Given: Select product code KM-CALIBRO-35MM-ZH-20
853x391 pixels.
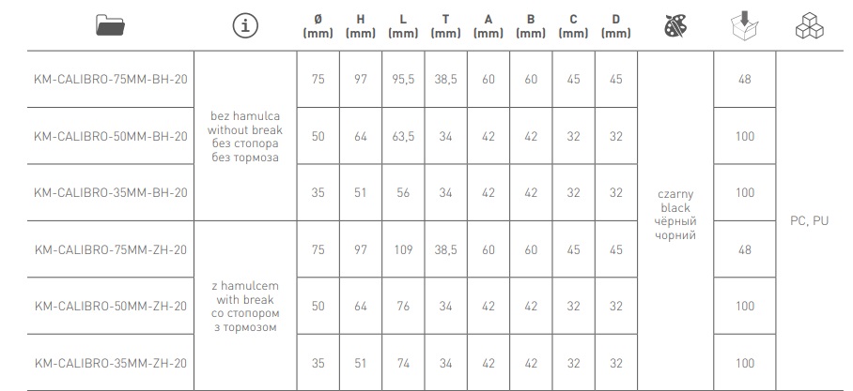Looking at the screenshot, I should coord(111,363).
